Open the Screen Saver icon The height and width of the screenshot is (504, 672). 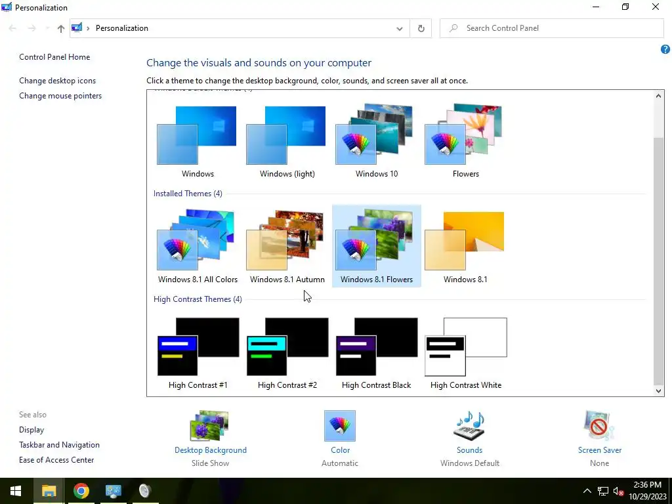pyautogui.click(x=599, y=425)
